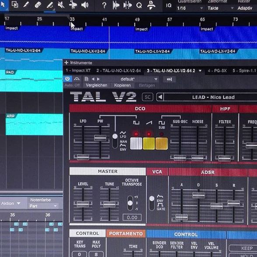Open the Takte time format dropdown
Screen dimensions: 257x257
pos(220,8)
